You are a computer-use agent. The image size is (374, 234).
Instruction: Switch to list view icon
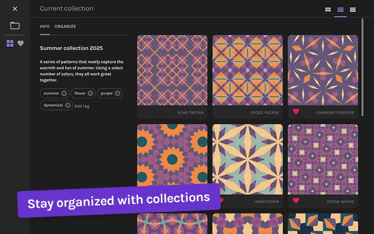point(353,9)
